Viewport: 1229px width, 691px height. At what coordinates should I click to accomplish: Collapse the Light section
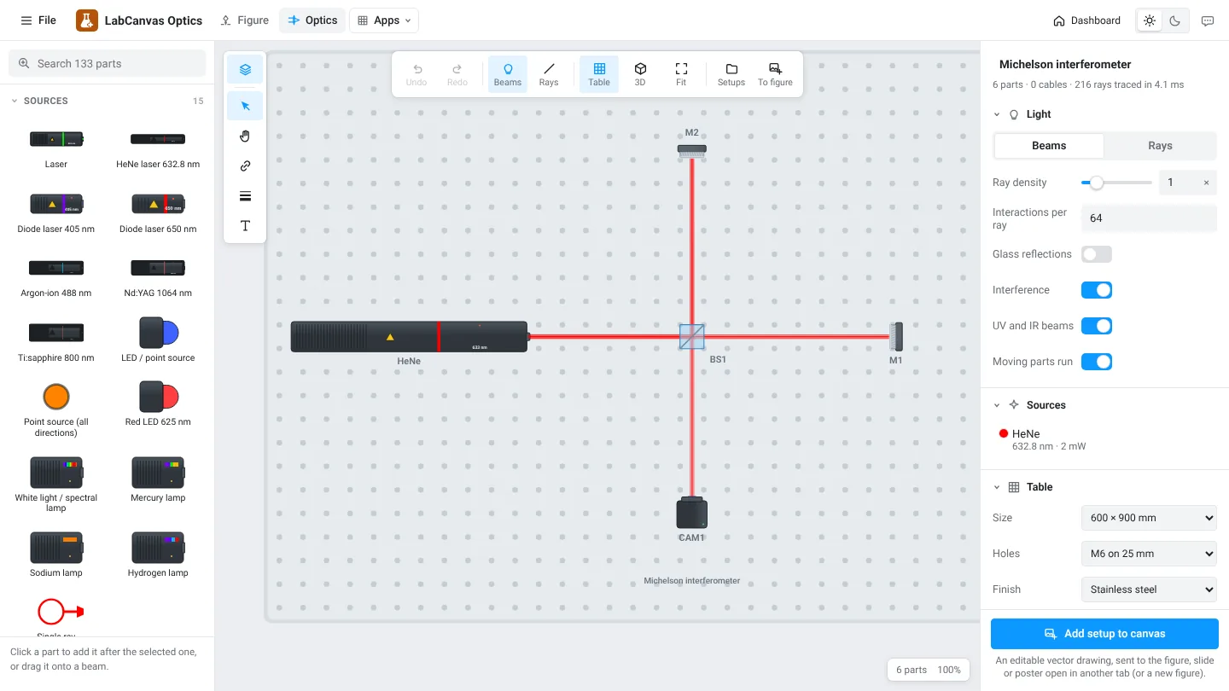click(997, 114)
